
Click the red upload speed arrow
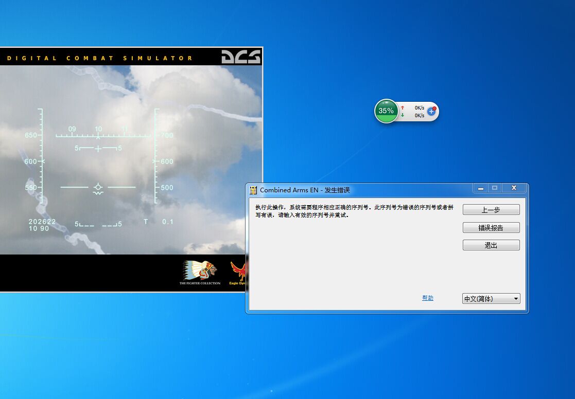(x=403, y=108)
